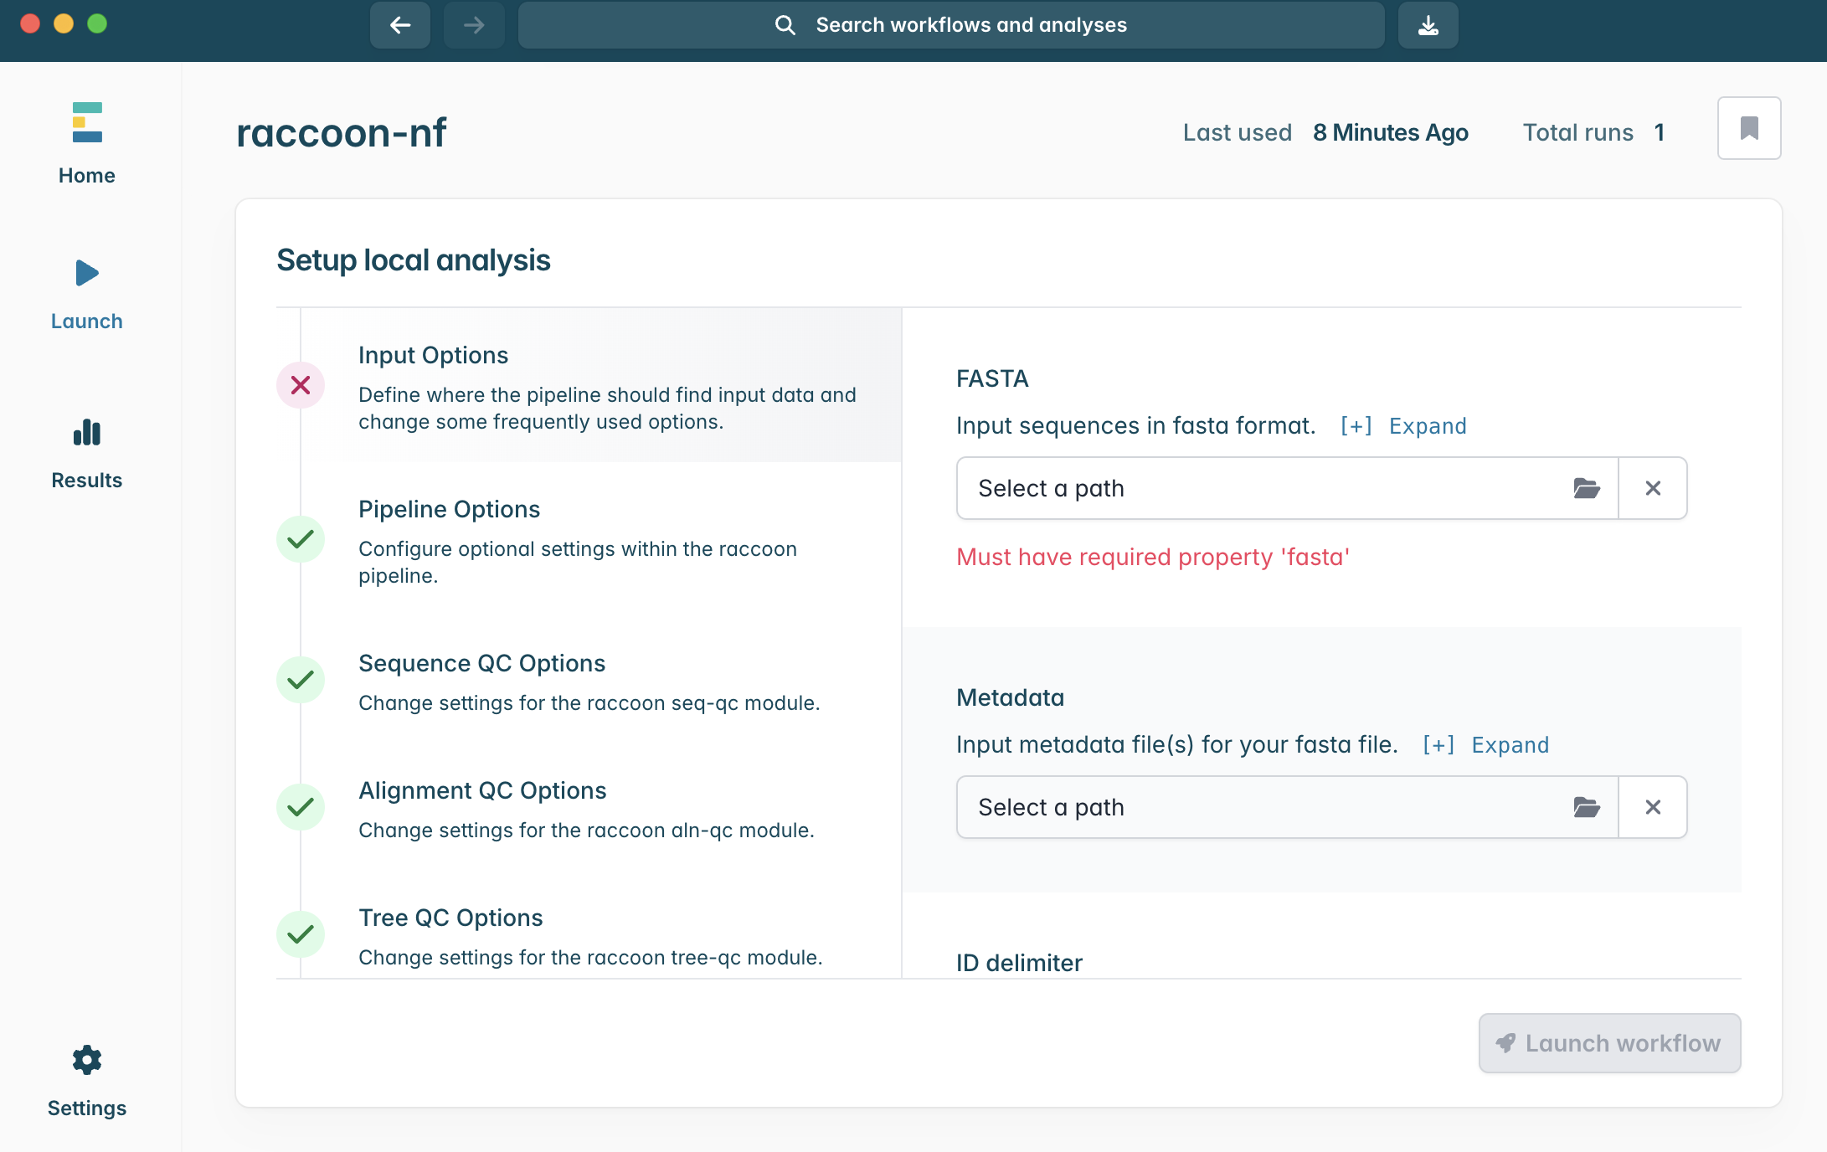Click the Launch workflow button
This screenshot has height=1152, width=1827.
pyautogui.click(x=1608, y=1043)
